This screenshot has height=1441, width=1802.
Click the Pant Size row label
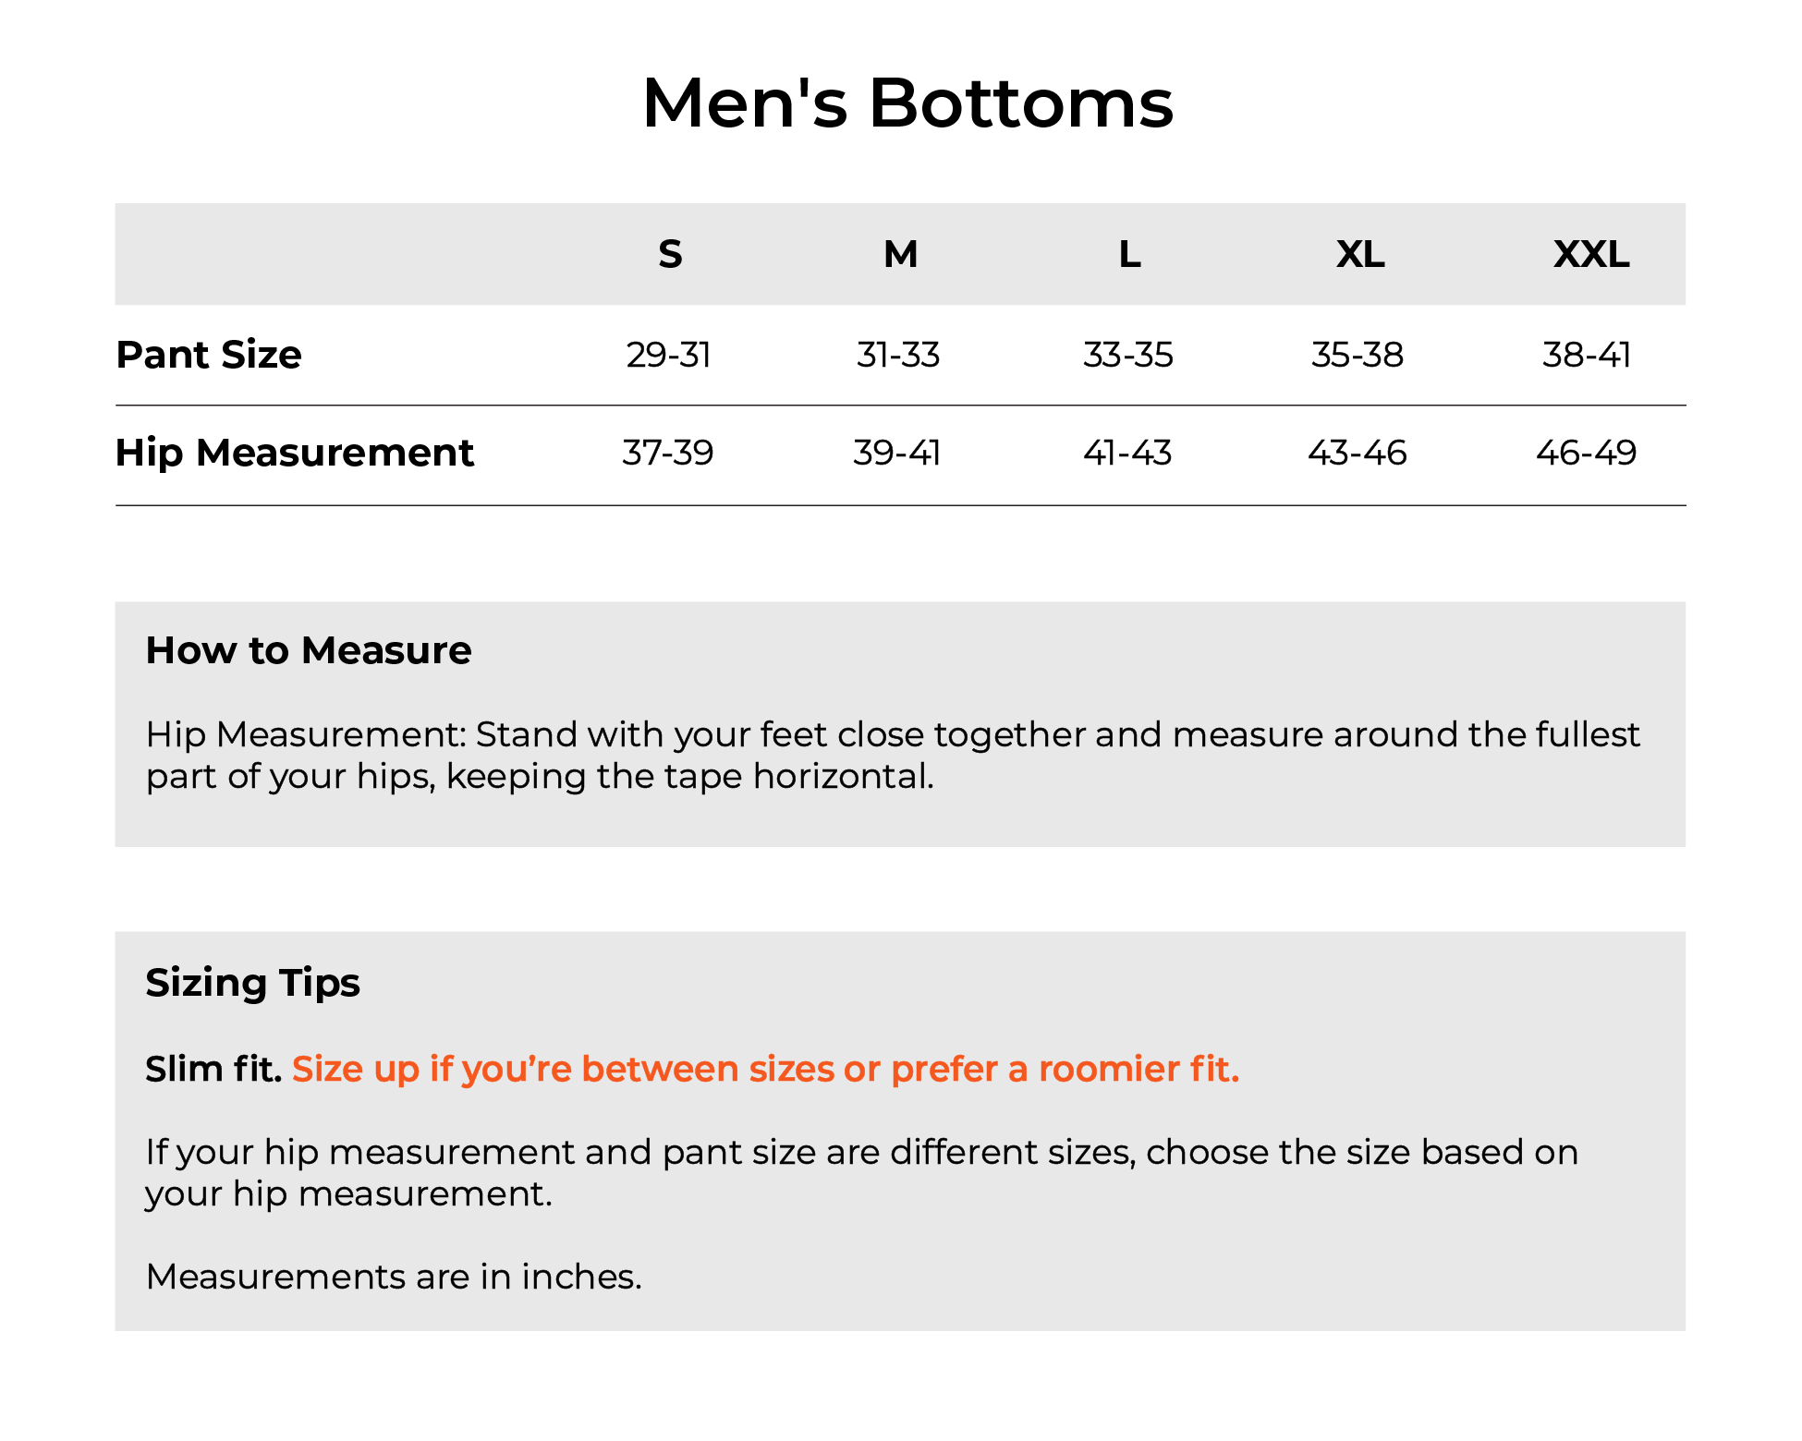(209, 355)
